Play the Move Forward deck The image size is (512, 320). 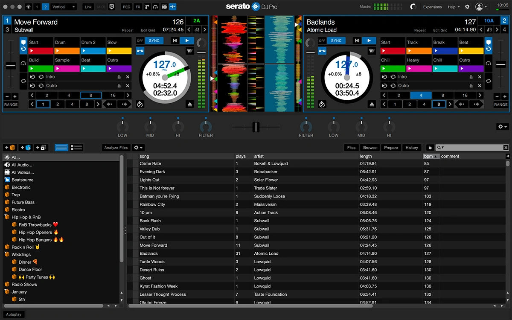point(186,41)
